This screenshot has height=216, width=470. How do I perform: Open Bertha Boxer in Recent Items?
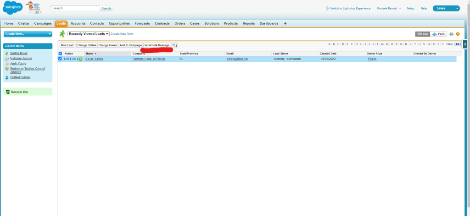19,53
